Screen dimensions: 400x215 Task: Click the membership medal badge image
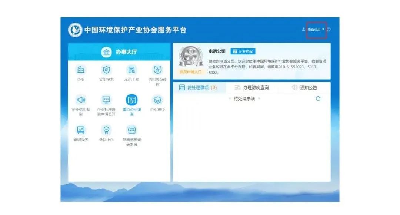pos(191,57)
